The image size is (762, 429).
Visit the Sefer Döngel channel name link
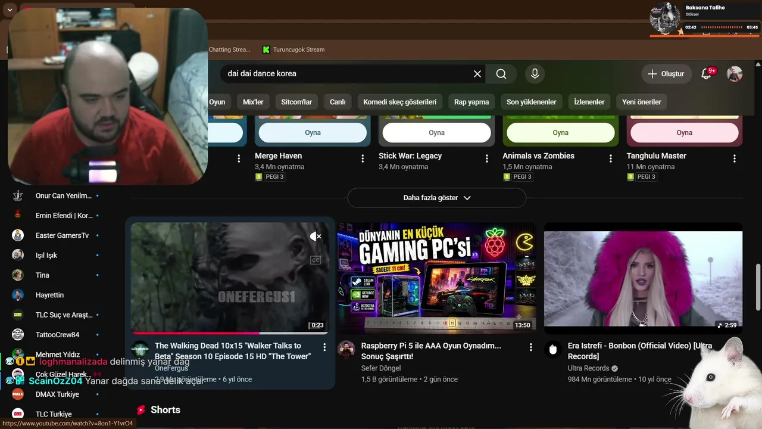pos(382,368)
